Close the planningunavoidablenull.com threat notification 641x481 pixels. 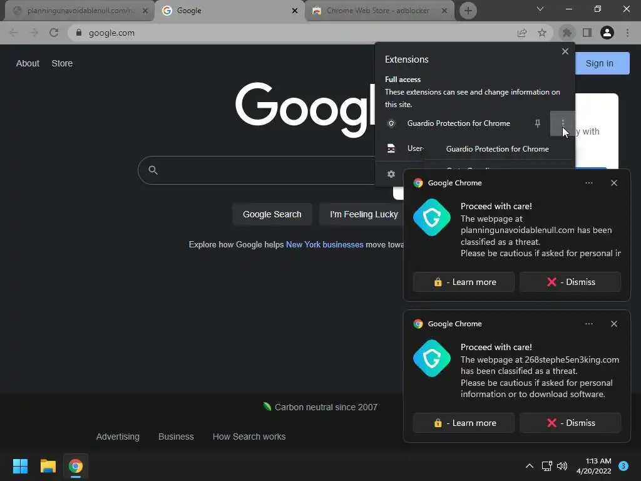[614, 183]
